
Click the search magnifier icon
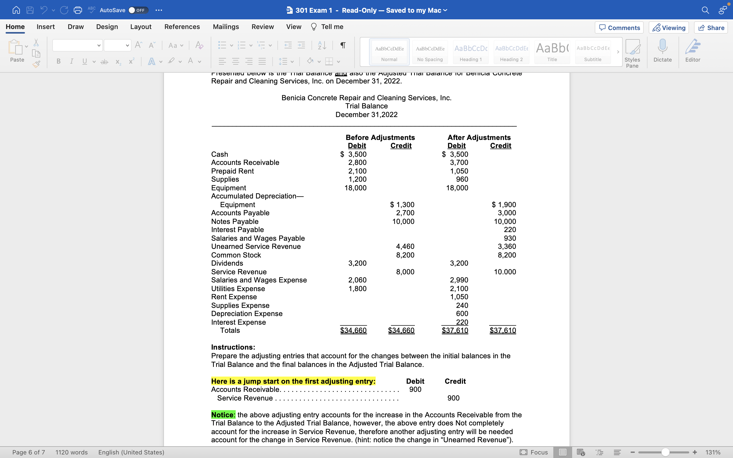(705, 10)
